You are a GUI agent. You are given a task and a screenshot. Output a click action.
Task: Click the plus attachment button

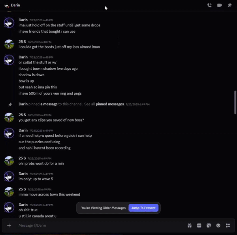[9, 226]
